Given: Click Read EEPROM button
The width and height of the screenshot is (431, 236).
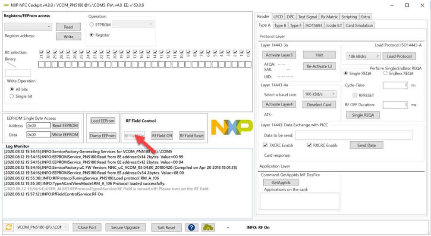Looking at the screenshot, I should coord(65,125).
